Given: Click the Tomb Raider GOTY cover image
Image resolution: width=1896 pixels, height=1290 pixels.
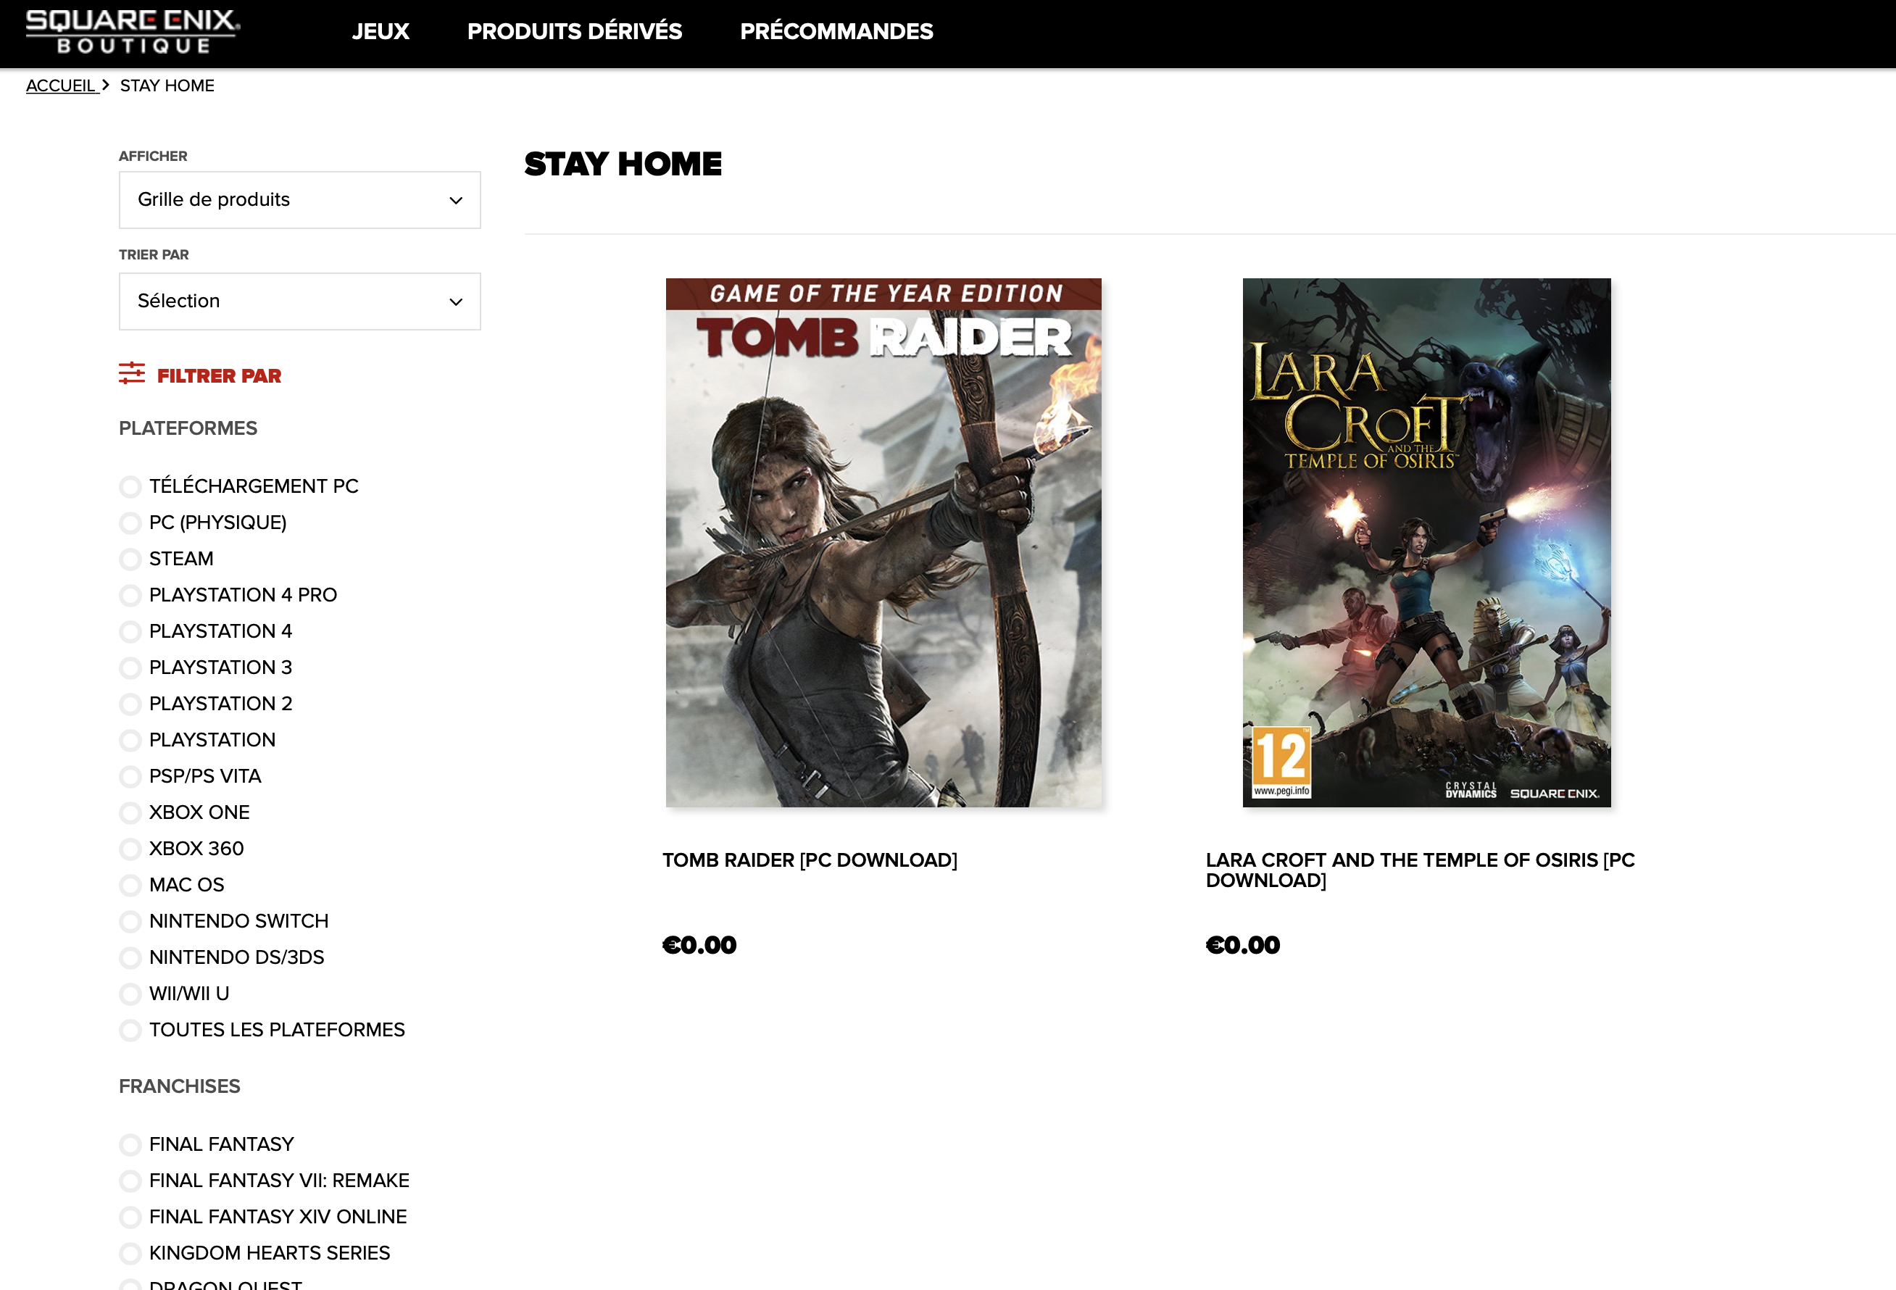Looking at the screenshot, I should [x=883, y=543].
